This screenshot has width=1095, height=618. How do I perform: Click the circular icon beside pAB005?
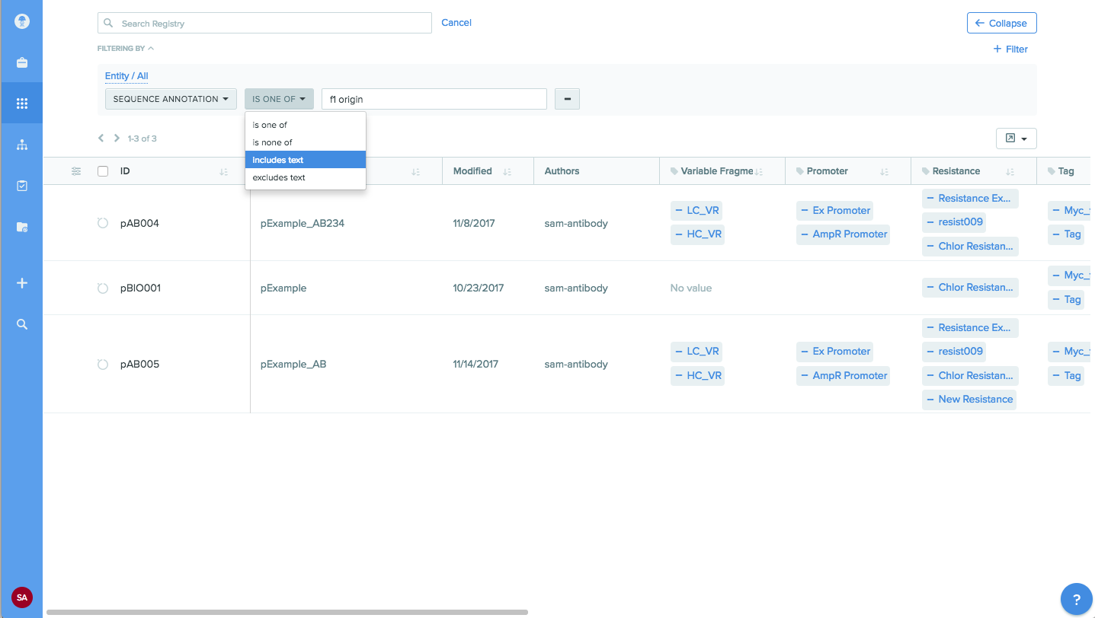[103, 365]
